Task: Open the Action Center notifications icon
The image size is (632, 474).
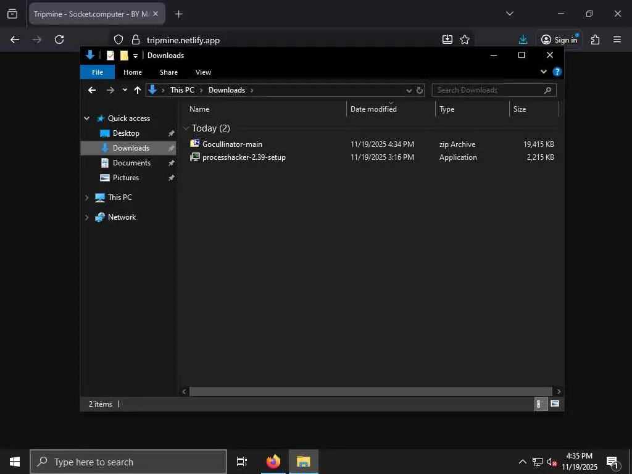Action: coord(613,462)
